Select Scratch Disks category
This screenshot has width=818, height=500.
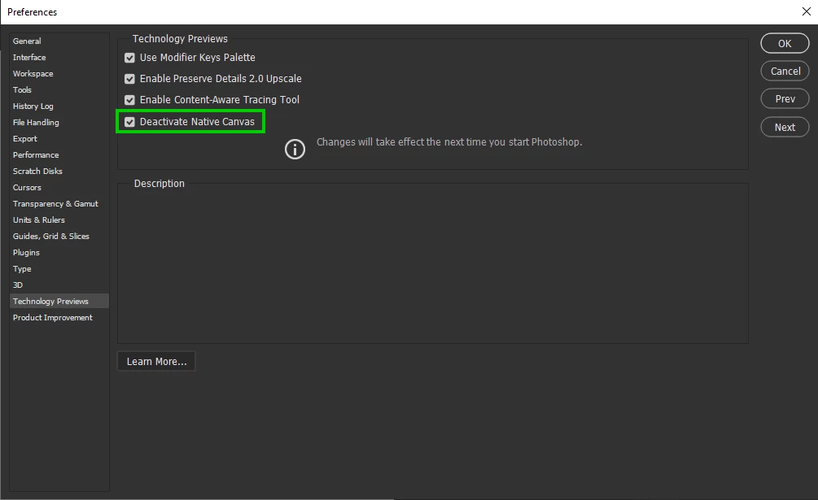pyautogui.click(x=59, y=171)
